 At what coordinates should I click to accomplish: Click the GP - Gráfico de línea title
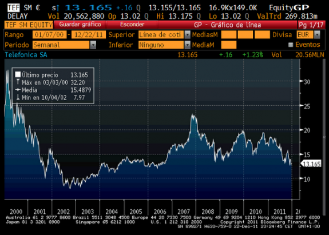(228, 25)
